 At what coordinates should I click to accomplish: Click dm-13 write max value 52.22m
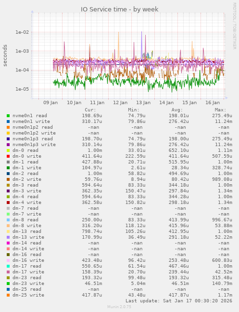[x=224, y=237]
